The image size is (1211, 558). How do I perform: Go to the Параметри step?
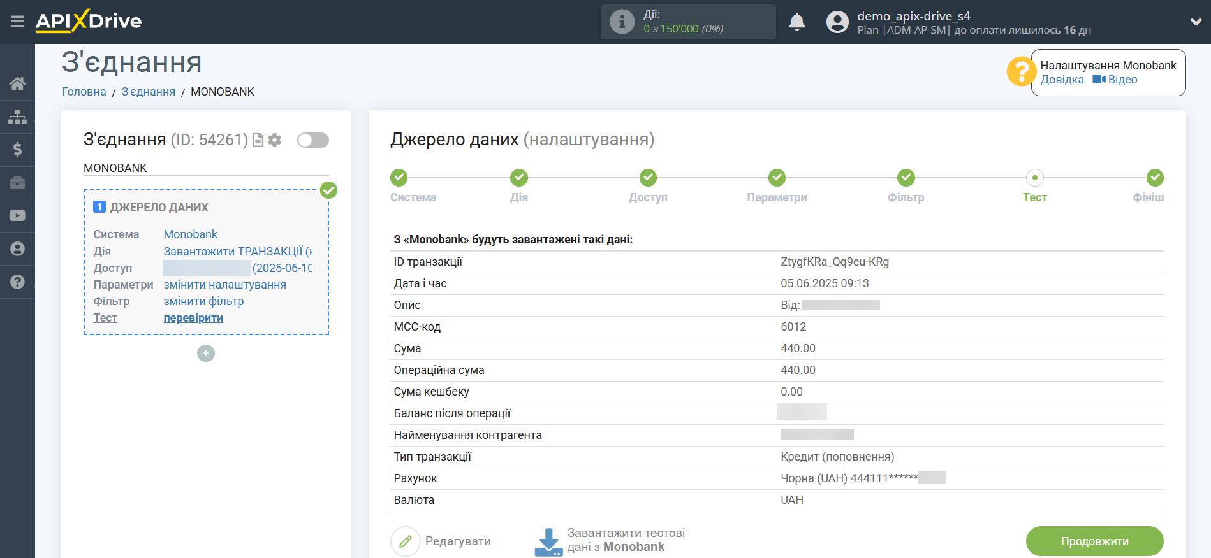click(x=777, y=178)
